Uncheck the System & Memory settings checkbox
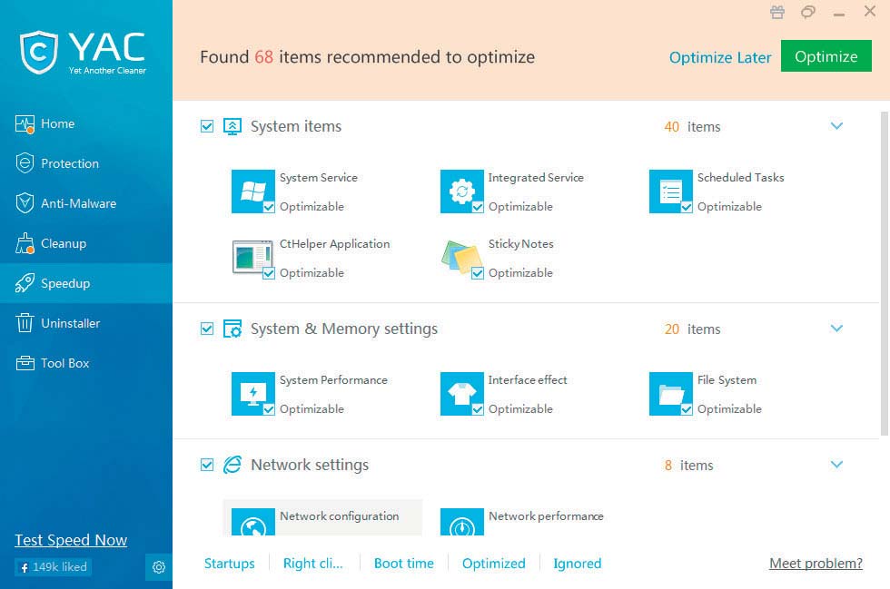The width and height of the screenshot is (890, 589). point(207,329)
